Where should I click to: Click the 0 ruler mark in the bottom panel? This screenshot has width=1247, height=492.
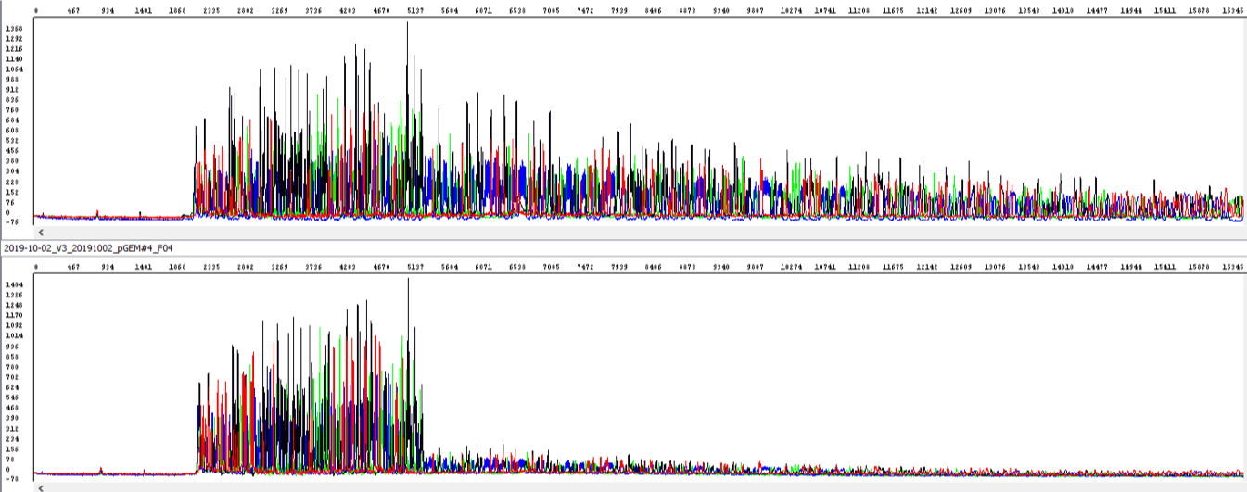36,267
